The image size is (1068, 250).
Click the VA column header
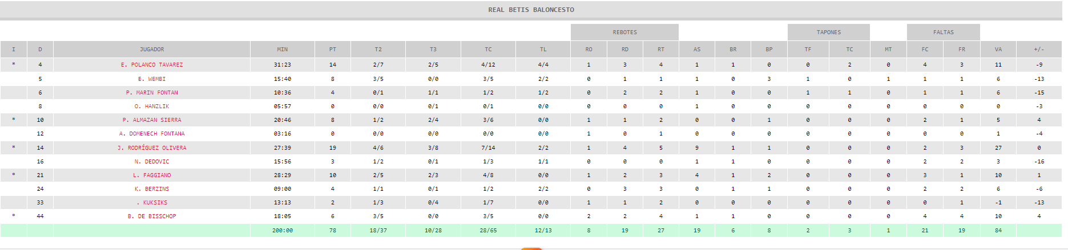(x=998, y=50)
